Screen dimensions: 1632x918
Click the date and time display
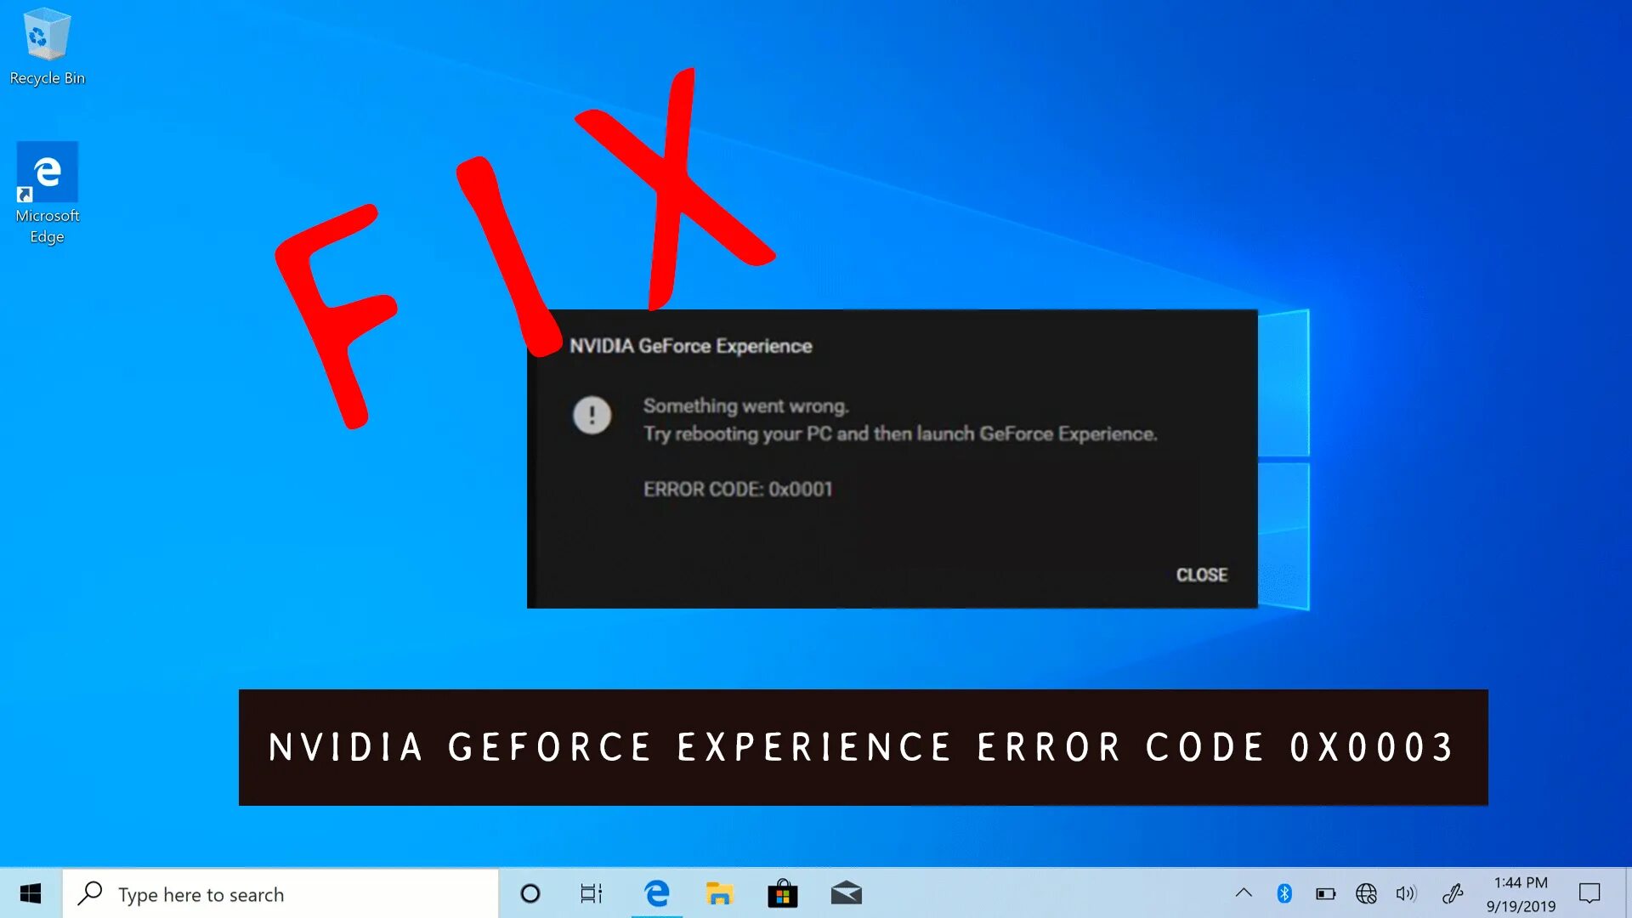point(1519,893)
